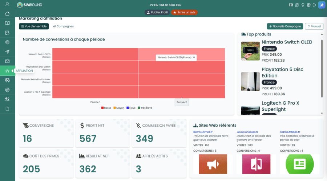Open the target icon in sidebar
Screen dimensions: 327x181
[7, 90]
